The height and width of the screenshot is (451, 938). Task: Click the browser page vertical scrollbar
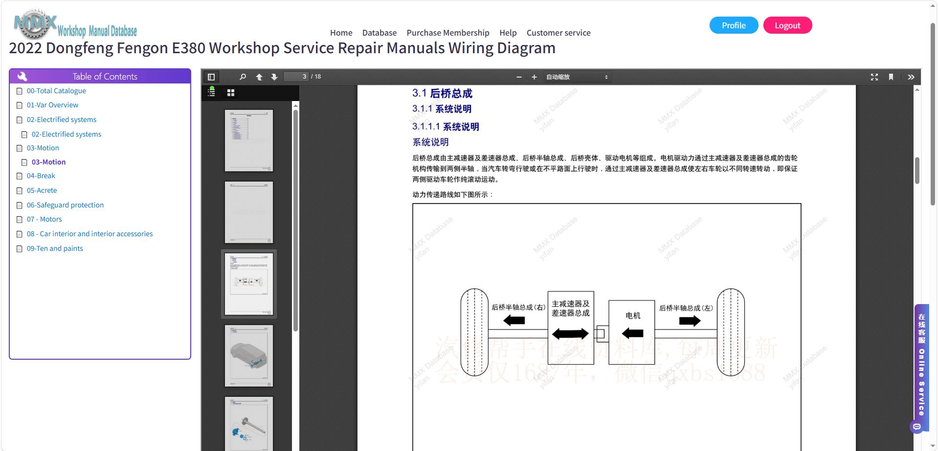coord(933,113)
